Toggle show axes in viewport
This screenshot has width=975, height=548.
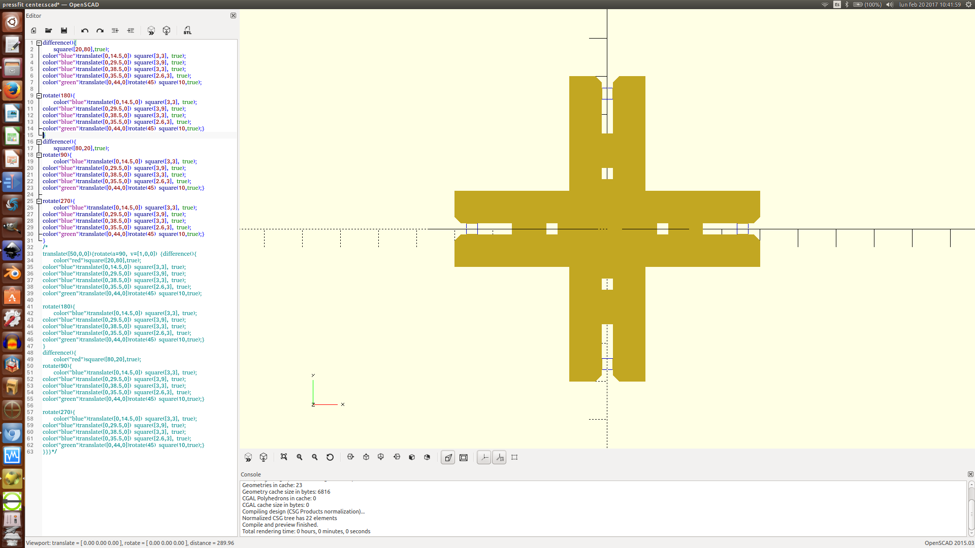484,458
